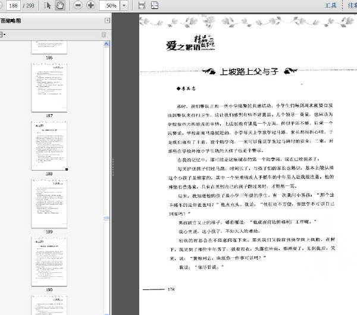357x315 pixels.
Task: Click the navigation pane splitter handle
Action: pos(112,167)
